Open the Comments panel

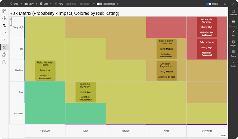[233, 23]
